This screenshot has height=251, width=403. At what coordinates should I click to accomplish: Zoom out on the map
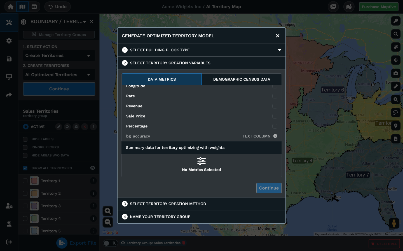(x=108, y=222)
